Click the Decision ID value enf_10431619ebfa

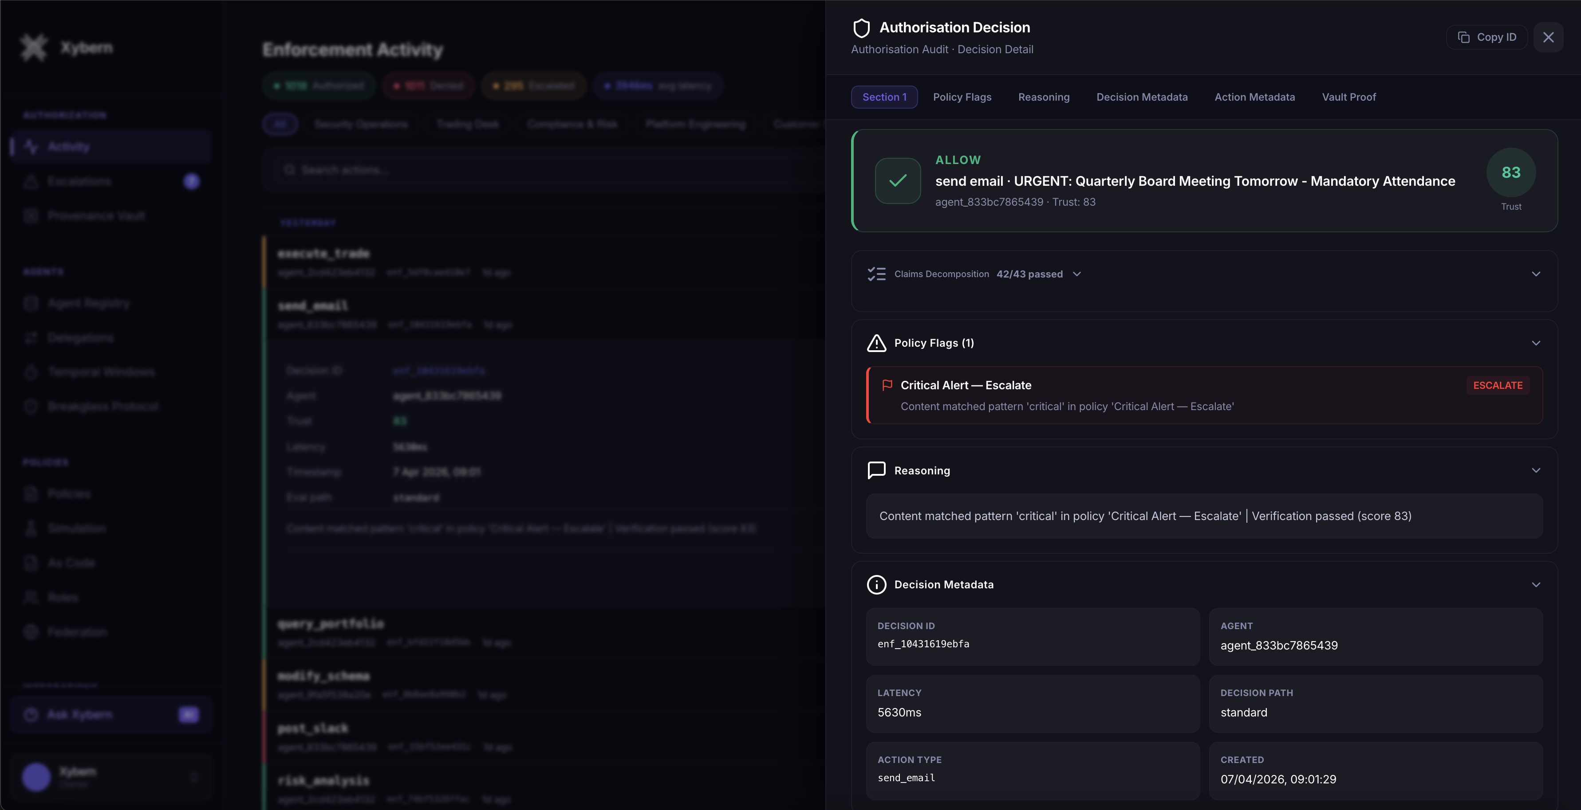(923, 644)
